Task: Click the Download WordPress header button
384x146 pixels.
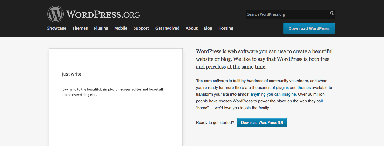Action: click(309, 28)
